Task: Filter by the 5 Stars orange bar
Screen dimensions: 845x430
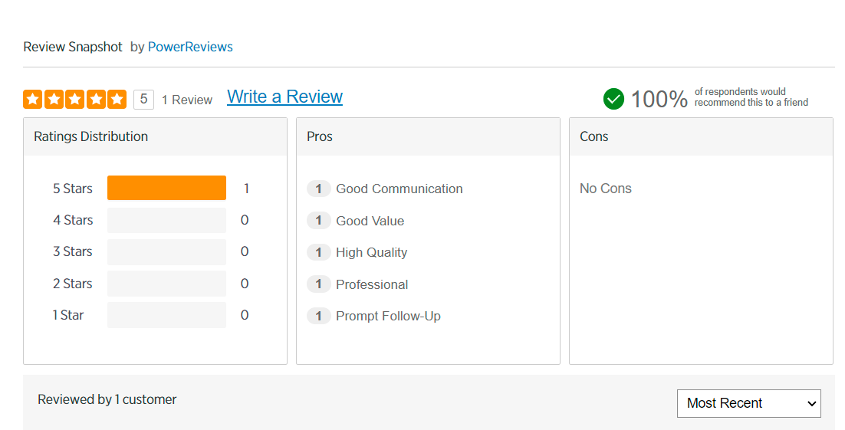Action: pyautogui.click(x=166, y=189)
